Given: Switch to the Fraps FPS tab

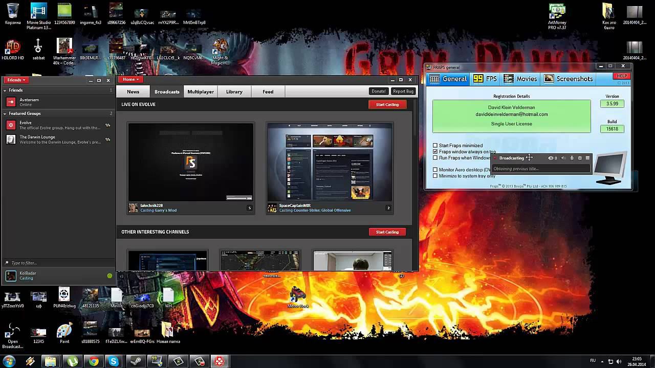Looking at the screenshot, I should coord(486,79).
